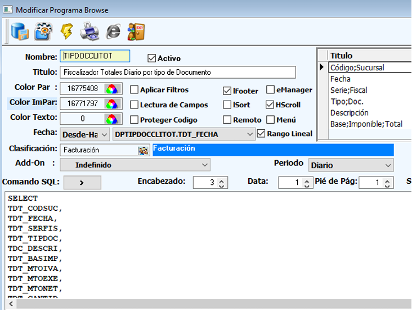412x312 pixels.
Task: Click the Comando SQL arrow button
Action: [82, 182]
